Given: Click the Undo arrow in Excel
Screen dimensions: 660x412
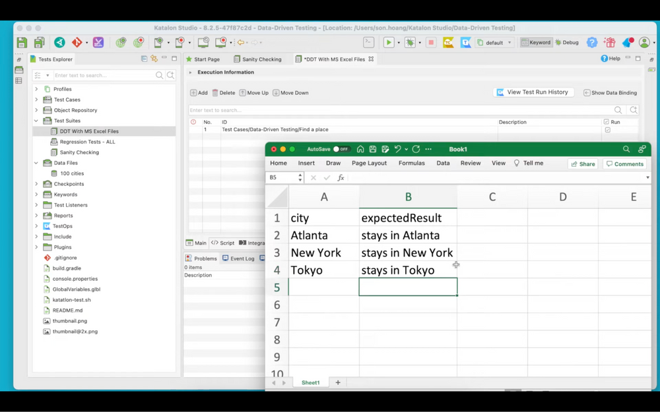Looking at the screenshot, I should 398,150.
